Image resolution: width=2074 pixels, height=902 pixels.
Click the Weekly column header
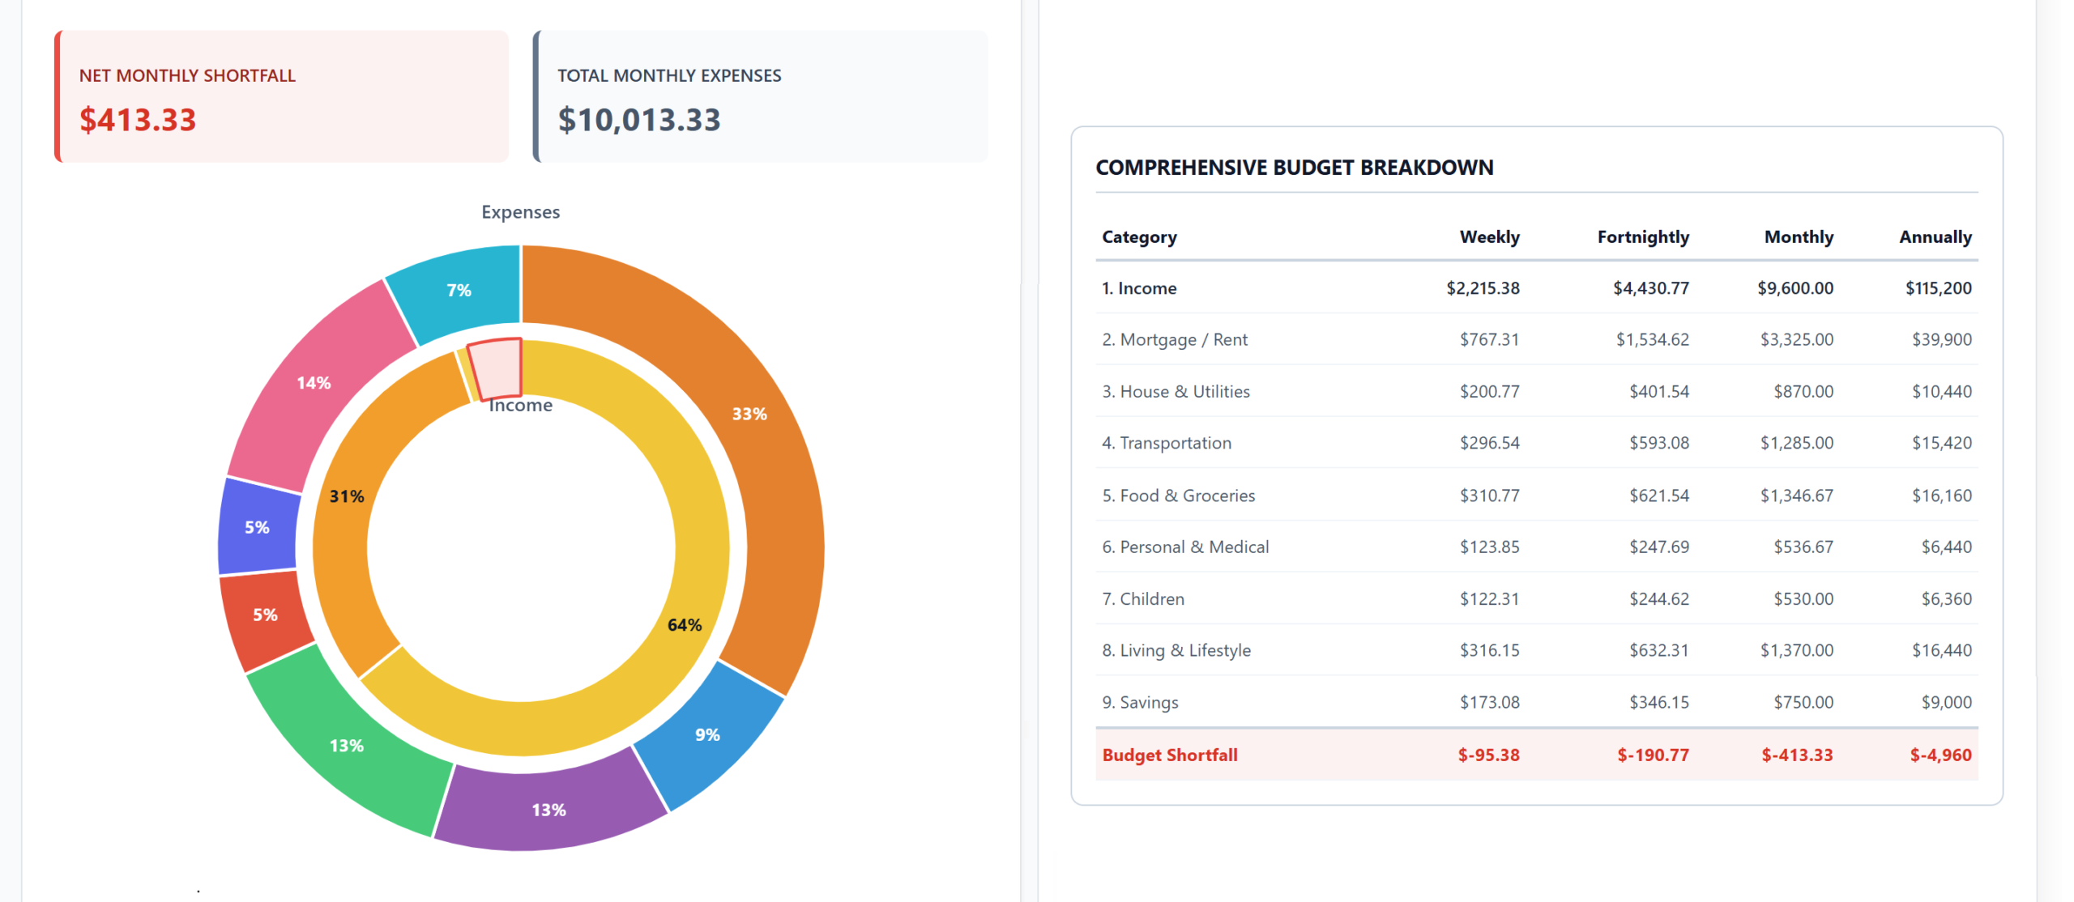[1489, 237]
